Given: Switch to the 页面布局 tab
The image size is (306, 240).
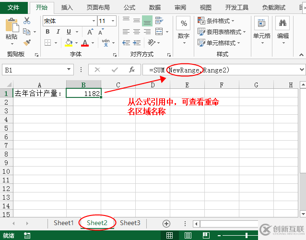Looking at the screenshot, I should coord(98,8).
